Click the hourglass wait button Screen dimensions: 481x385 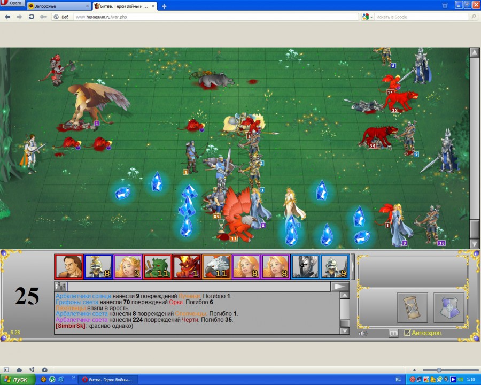tap(412, 307)
